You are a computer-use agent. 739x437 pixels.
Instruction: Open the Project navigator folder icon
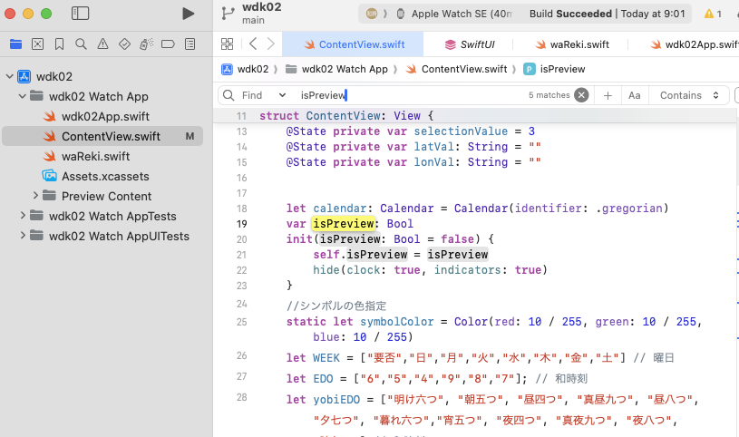(15, 44)
